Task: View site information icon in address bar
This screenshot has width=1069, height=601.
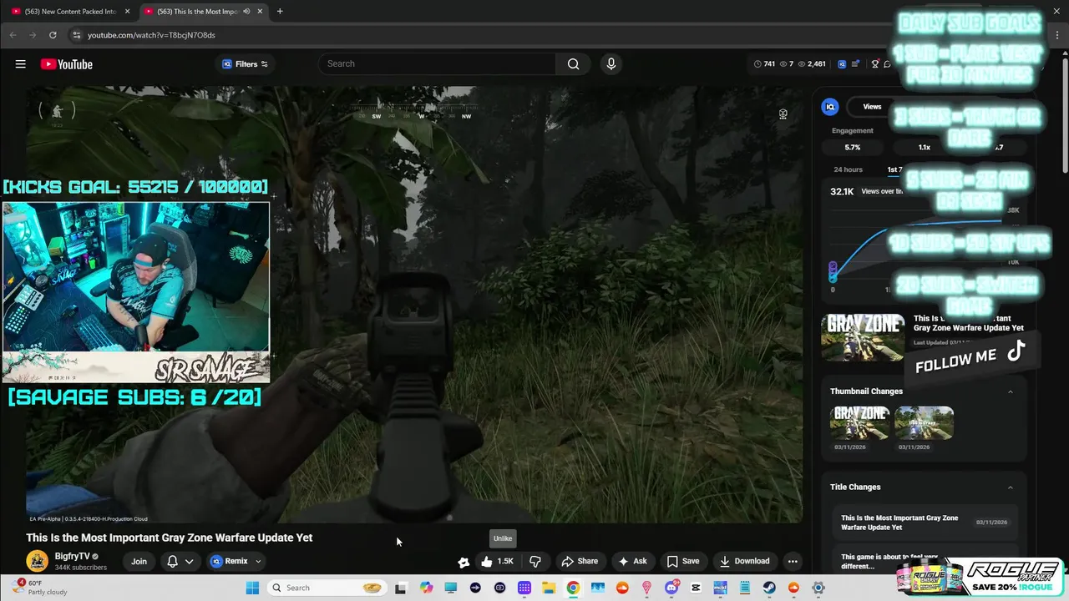Action: 76,35
